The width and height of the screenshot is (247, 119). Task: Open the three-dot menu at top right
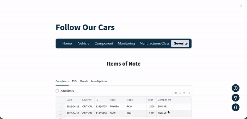click(x=241, y=6)
